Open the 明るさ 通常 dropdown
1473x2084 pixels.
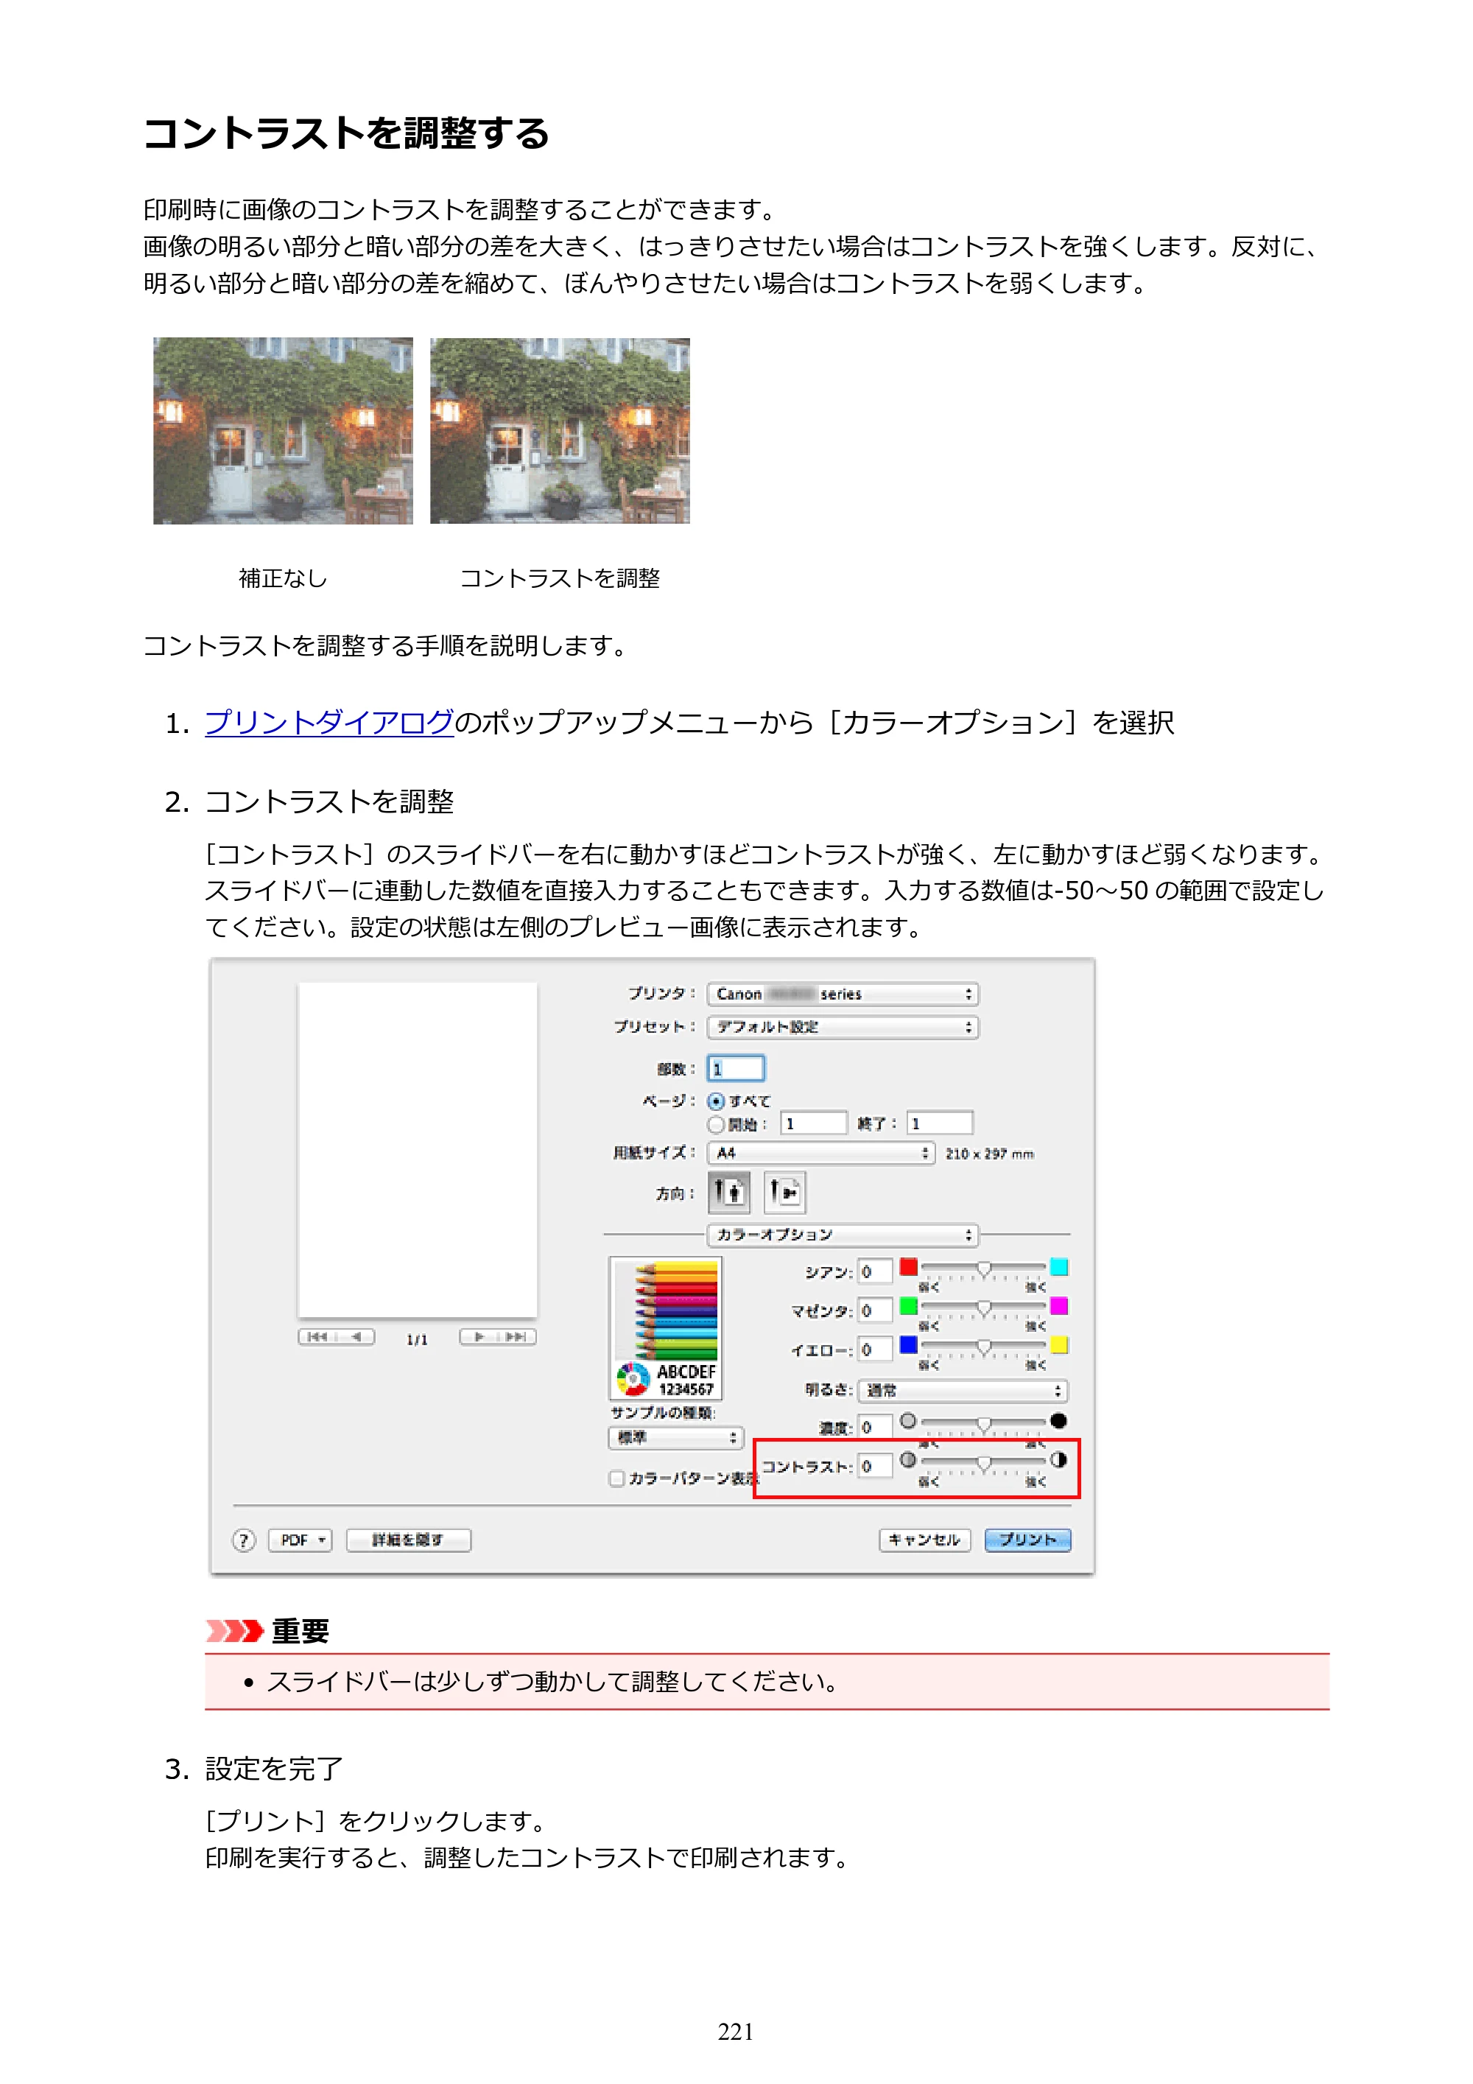[x=964, y=1391]
